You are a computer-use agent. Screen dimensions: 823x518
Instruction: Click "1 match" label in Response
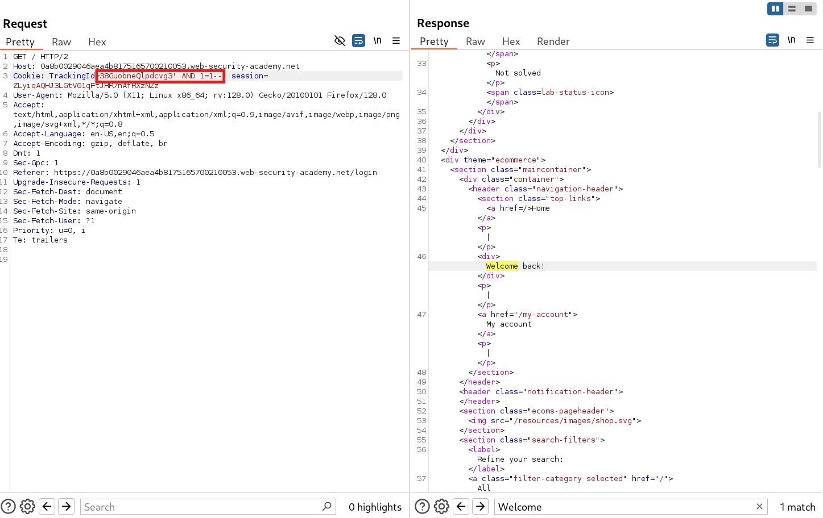point(797,507)
